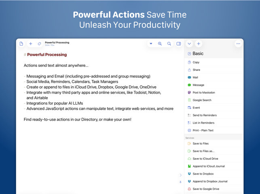Click the Print - Plain Text printer icon
260x194 pixels.
click(x=189, y=130)
